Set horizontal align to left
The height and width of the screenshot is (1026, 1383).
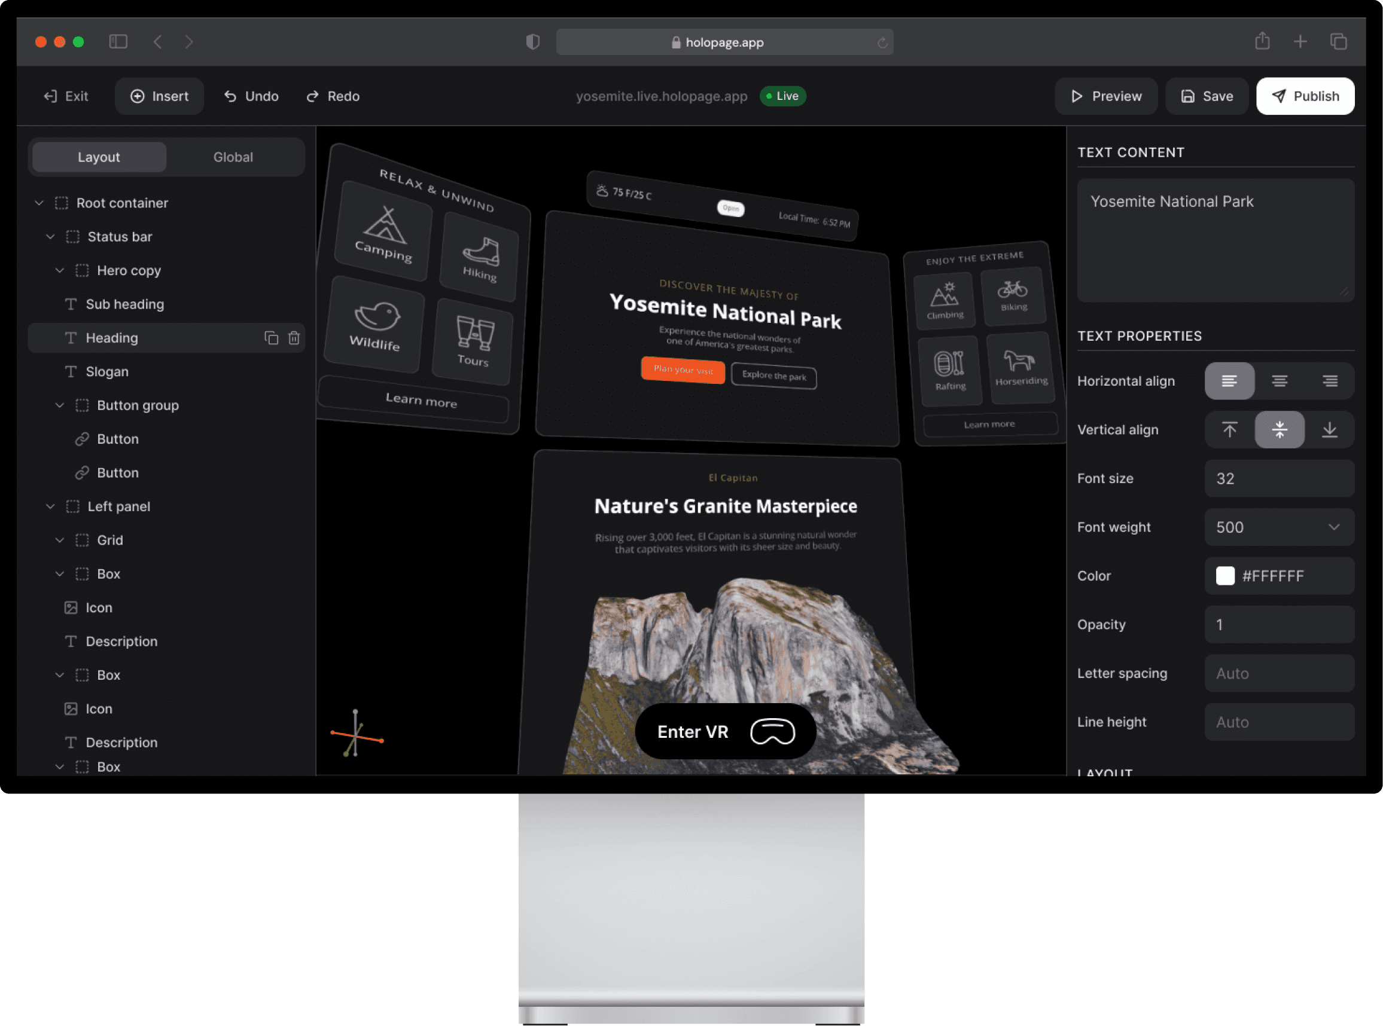point(1229,381)
